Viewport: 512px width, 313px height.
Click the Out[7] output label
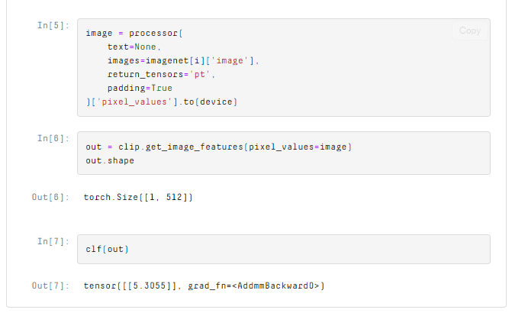[50, 286]
